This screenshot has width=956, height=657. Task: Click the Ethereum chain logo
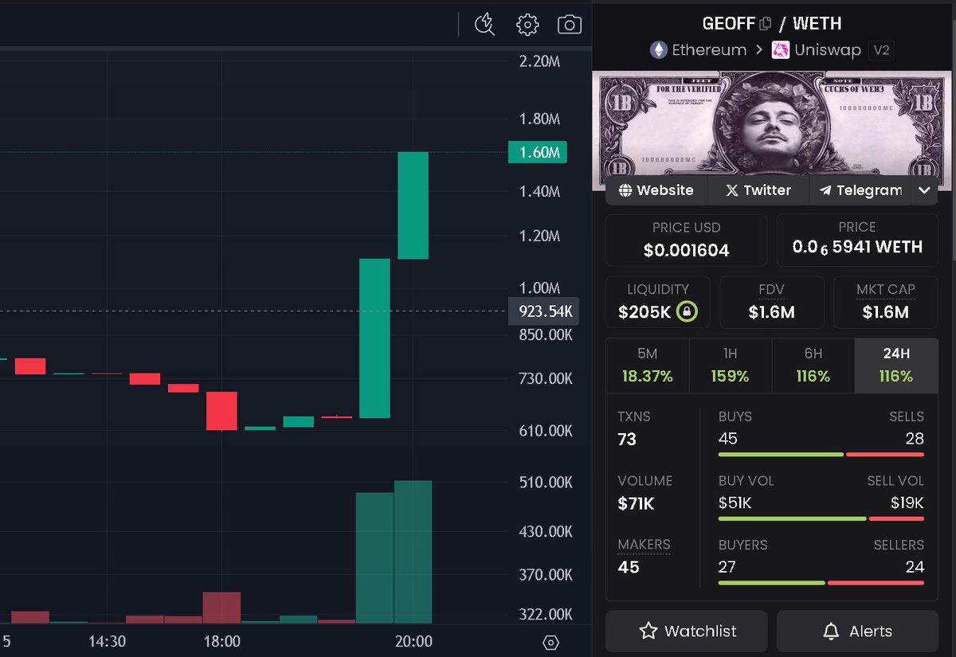(x=659, y=50)
